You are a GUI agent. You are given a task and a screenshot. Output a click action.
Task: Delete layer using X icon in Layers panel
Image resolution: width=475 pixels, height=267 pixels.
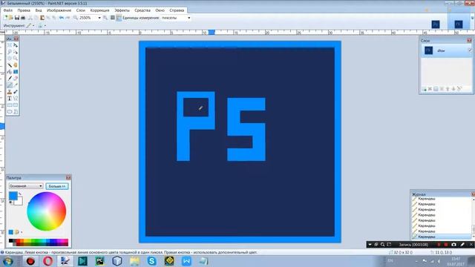[430, 89]
